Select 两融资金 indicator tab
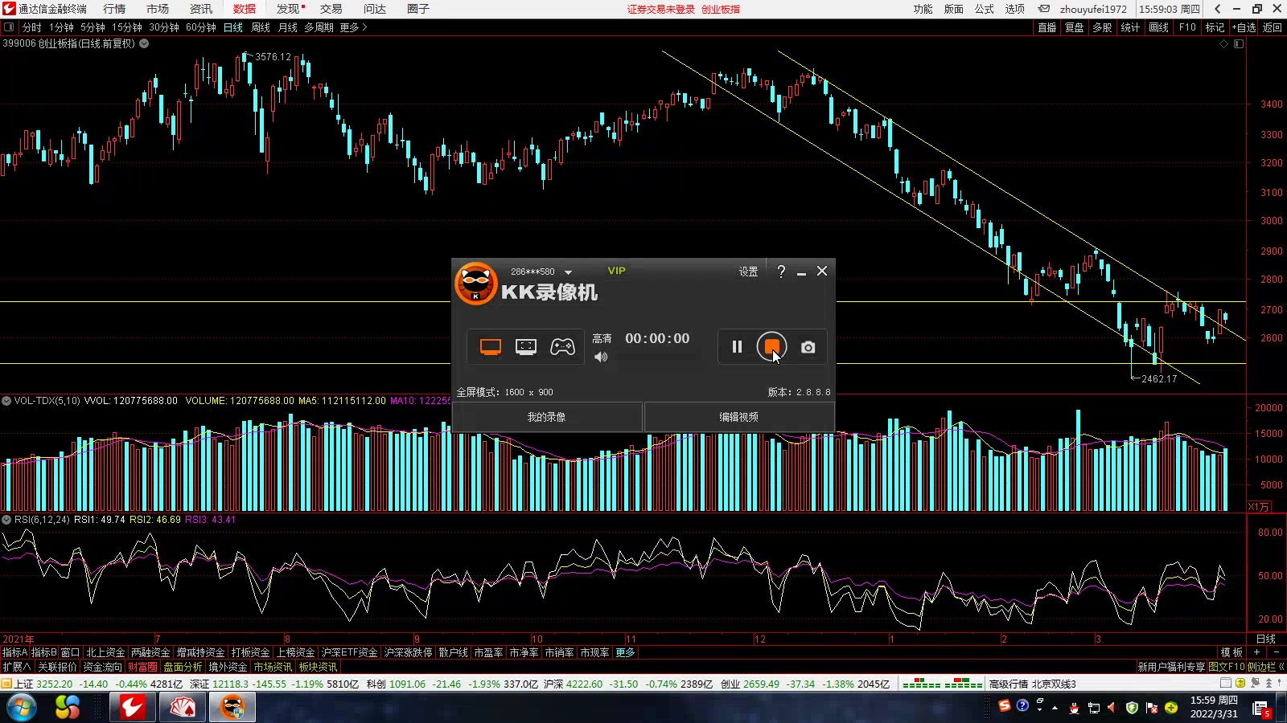The width and height of the screenshot is (1287, 723). [150, 652]
